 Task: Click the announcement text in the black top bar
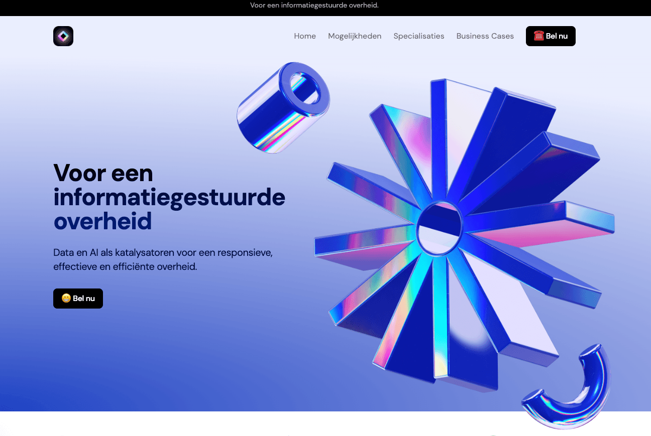pos(314,6)
